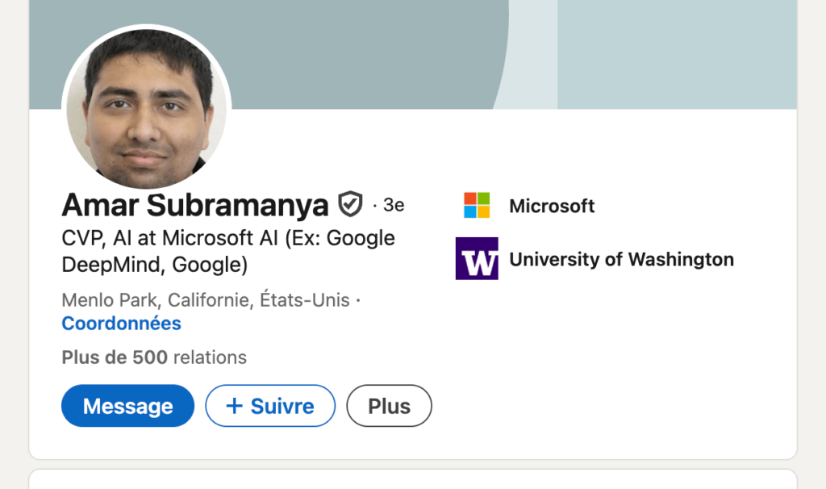Click the University of Washington logo

(x=477, y=259)
